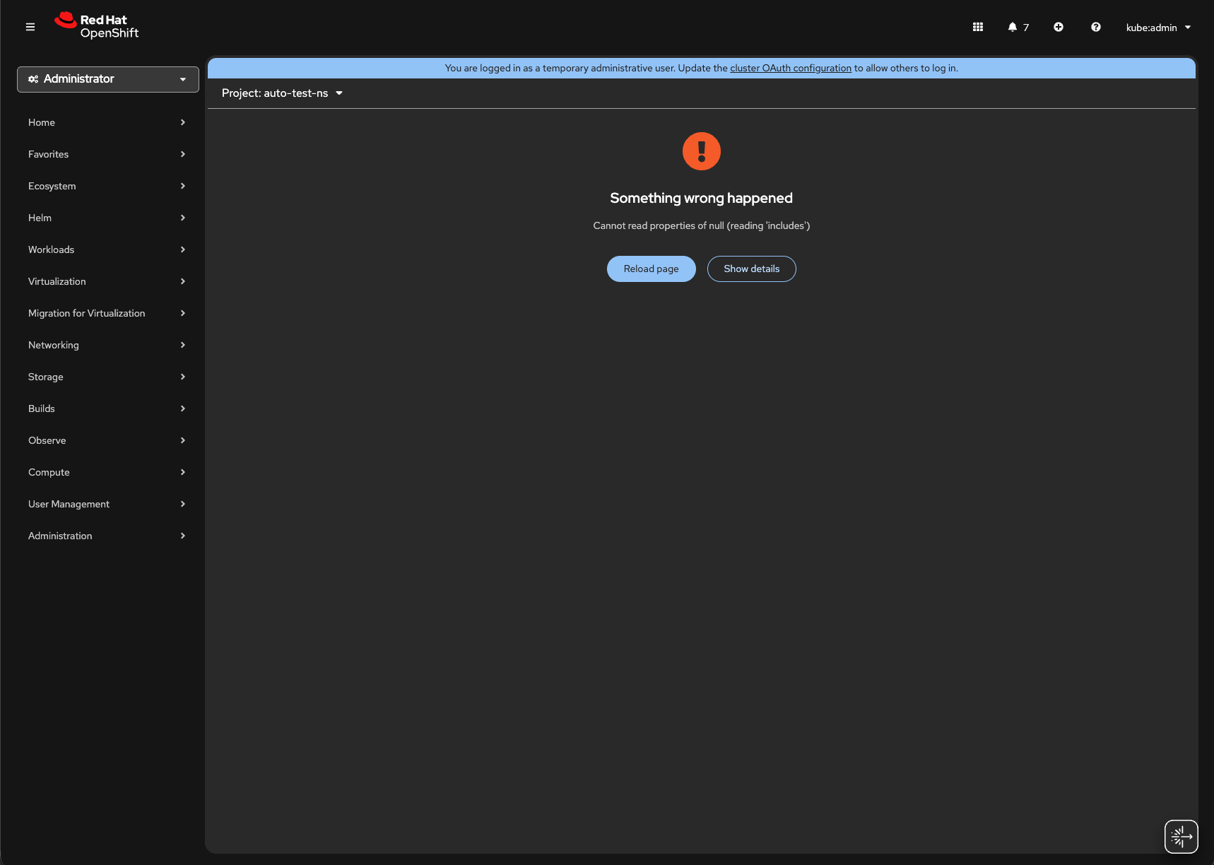The image size is (1214, 865).
Task: Click the Red Hat OpenShift logo
Action: (x=97, y=26)
